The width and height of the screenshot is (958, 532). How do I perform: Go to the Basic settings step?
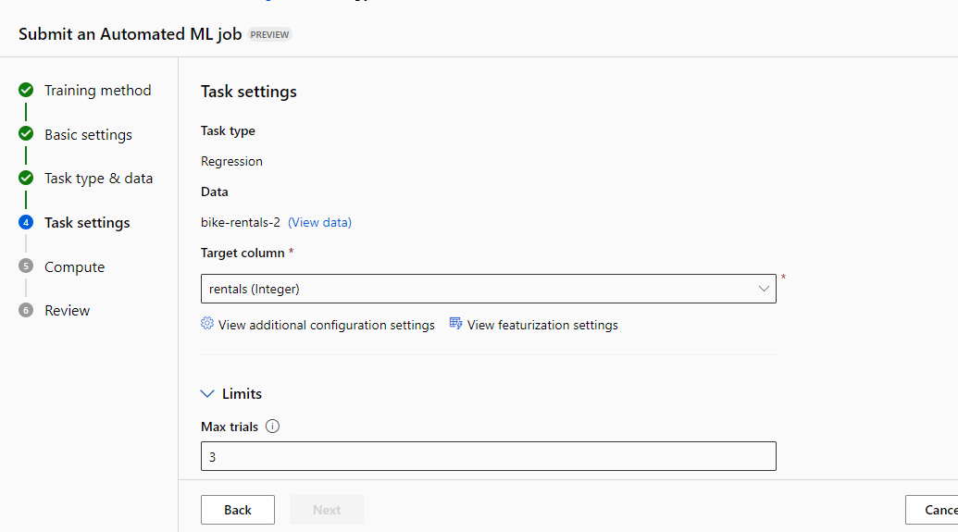[x=88, y=134]
